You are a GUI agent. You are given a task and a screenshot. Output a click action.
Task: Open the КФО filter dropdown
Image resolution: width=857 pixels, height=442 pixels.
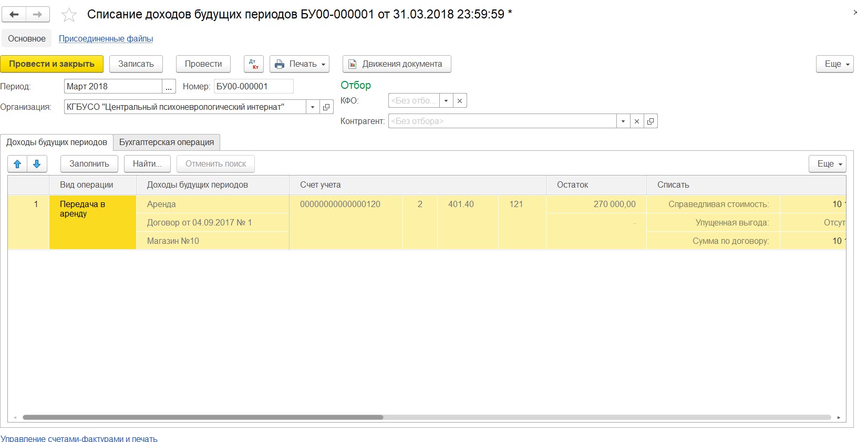[x=446, y=101]
